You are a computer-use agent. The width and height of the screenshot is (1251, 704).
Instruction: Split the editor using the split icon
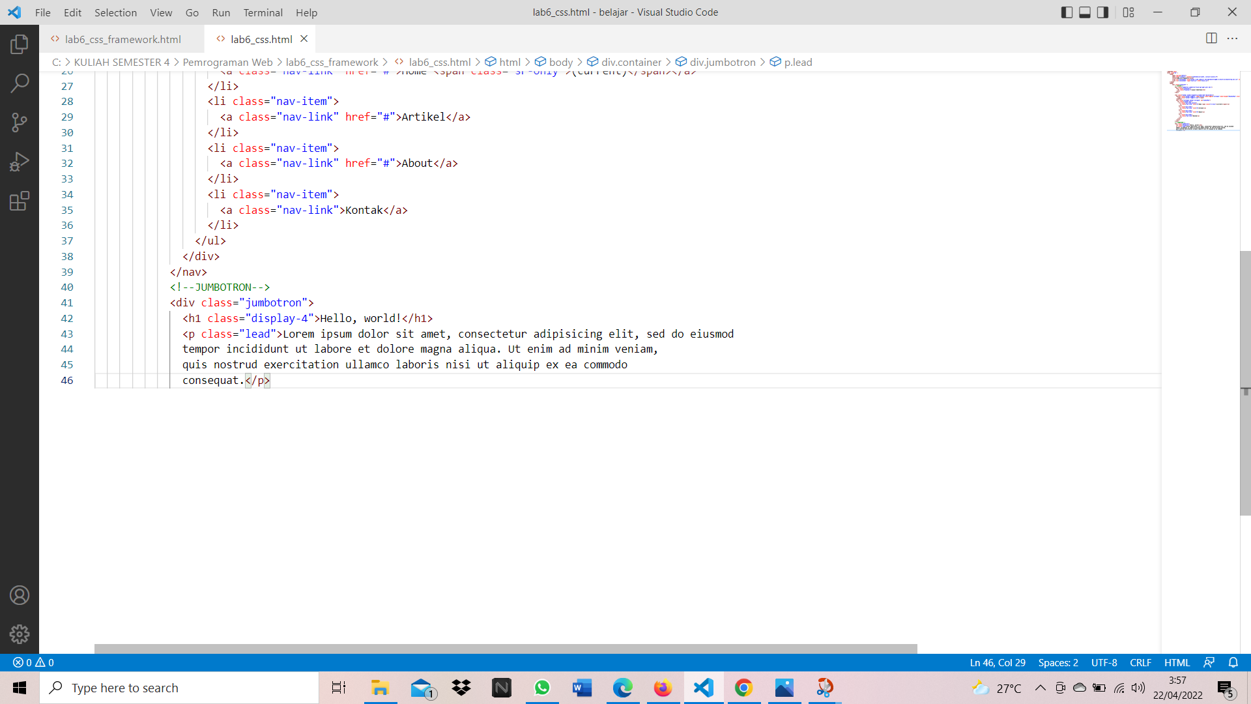(x=1212, y=38)
